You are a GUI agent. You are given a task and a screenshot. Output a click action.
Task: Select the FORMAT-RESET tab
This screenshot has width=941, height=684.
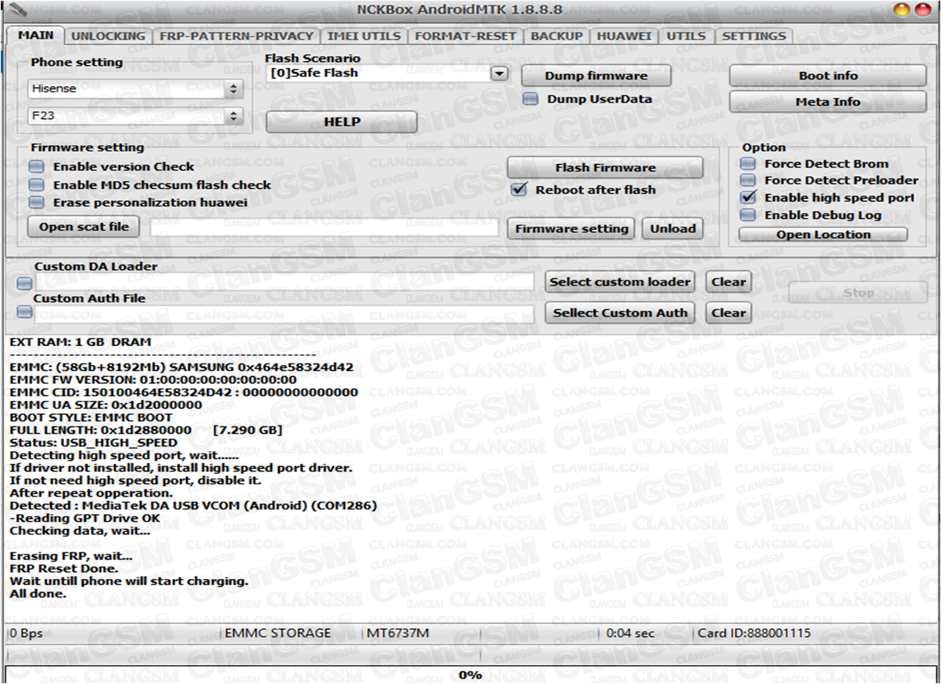466,36
